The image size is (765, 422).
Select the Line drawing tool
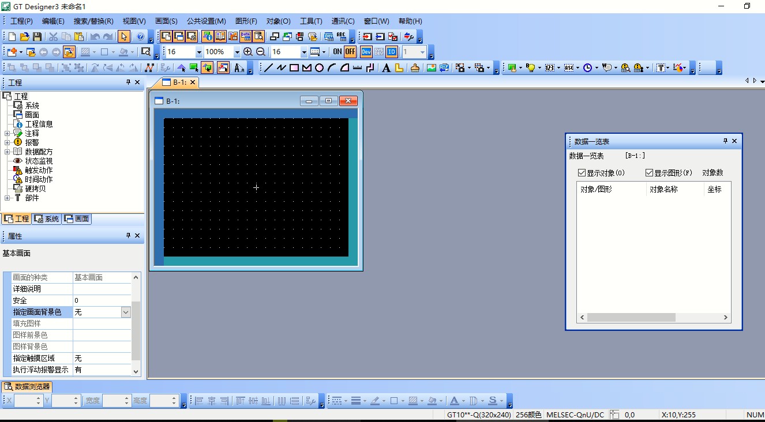coord(268,67)
